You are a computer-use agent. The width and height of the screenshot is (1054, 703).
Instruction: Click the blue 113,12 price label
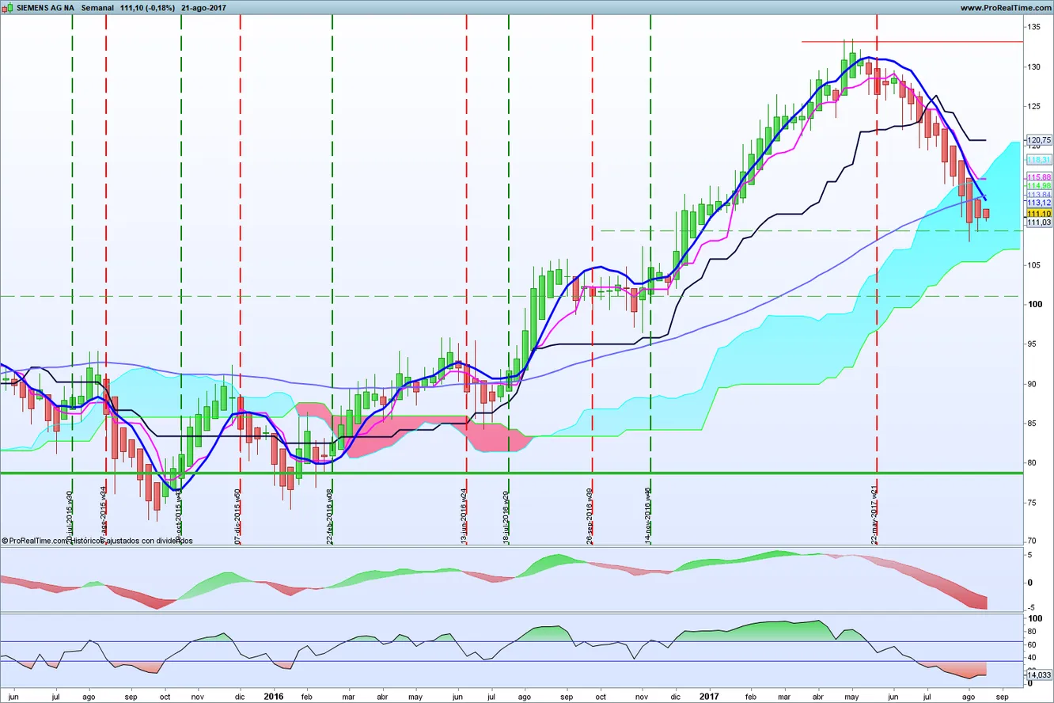coord(1037,203)
